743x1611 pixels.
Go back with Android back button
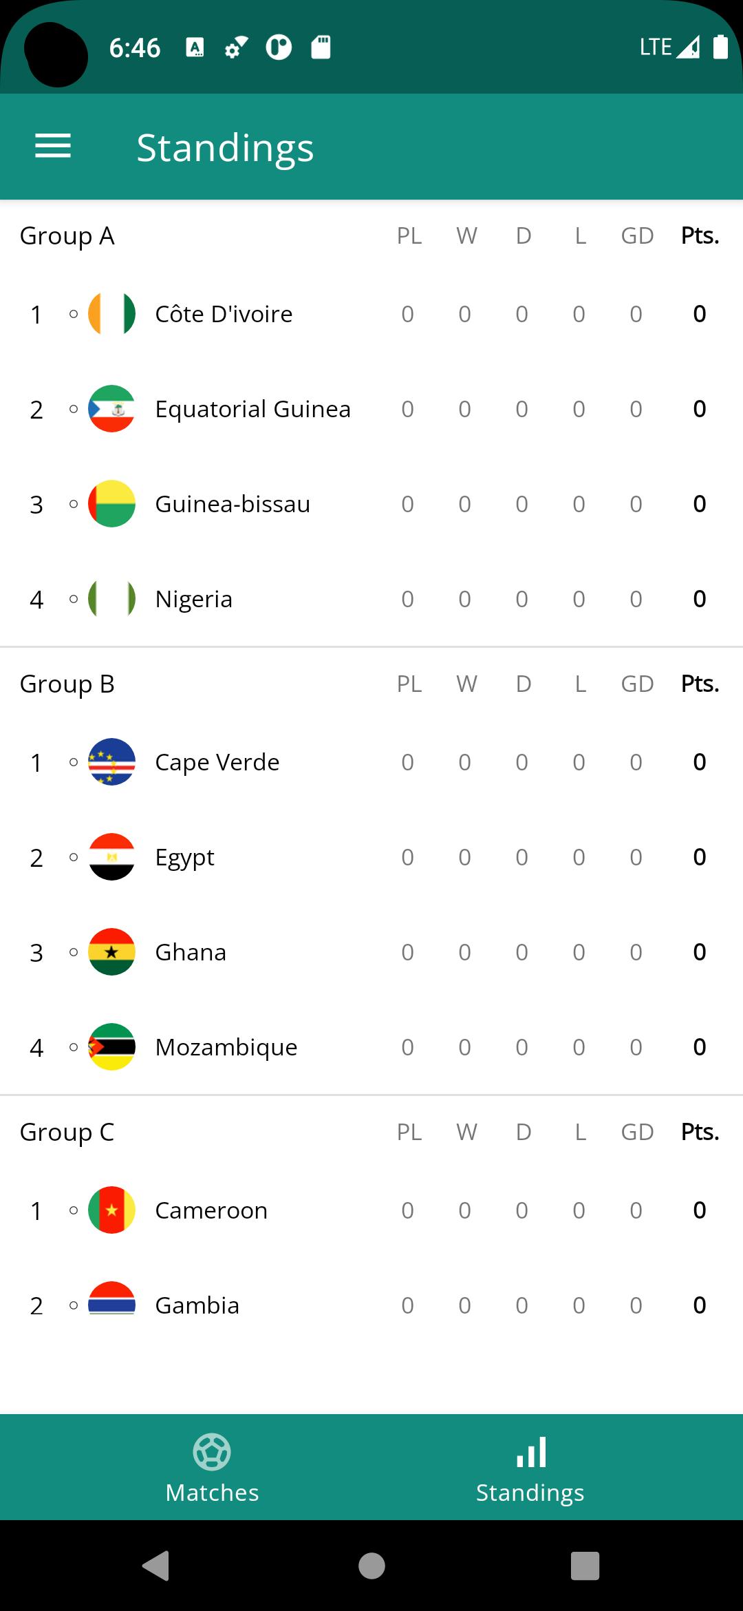coord(156,1566)
